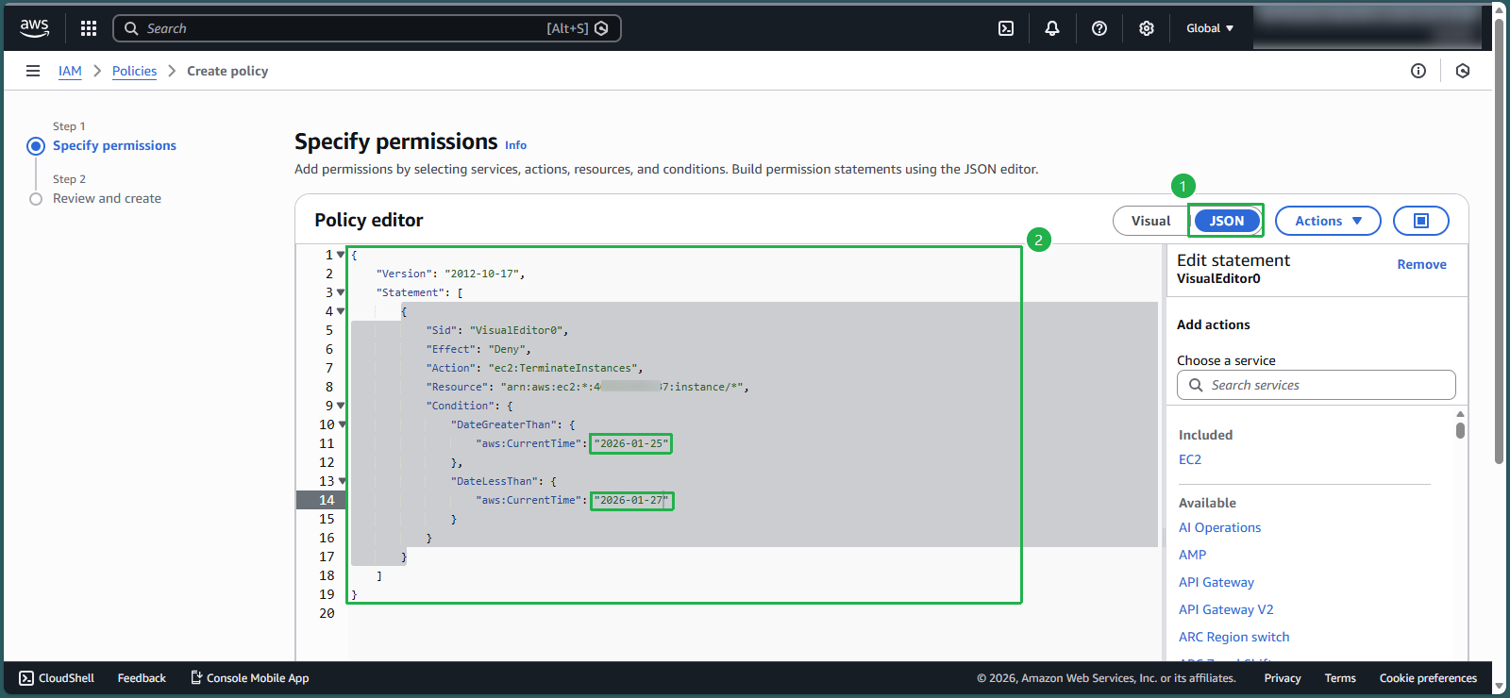Click the "VisualEditor0" Sid value
Image resolution: width=1510 pixels, height=698 pixels.
(516, 330)
